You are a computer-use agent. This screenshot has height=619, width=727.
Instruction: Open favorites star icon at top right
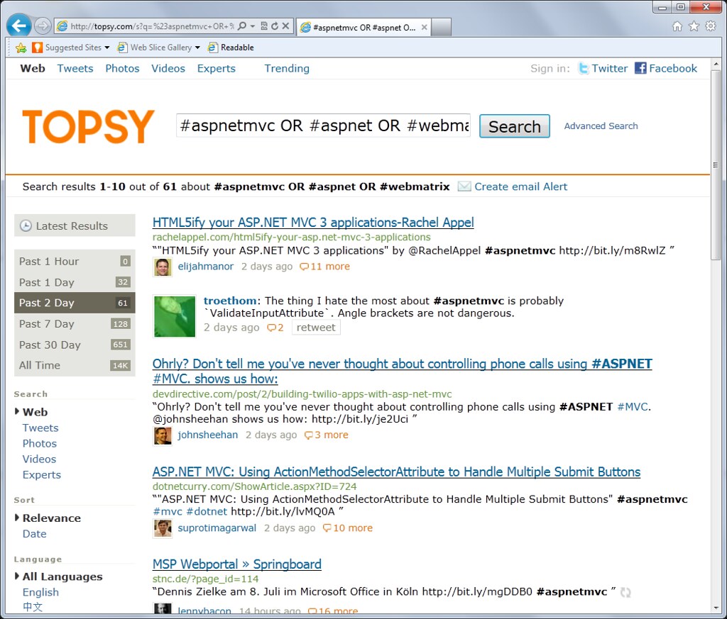[694, 26]
